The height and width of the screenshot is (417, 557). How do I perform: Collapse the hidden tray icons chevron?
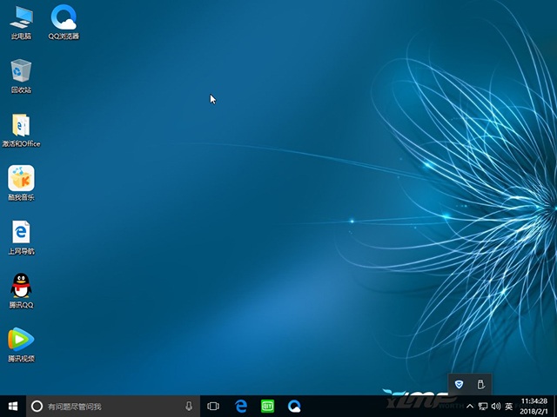point(470,407)
